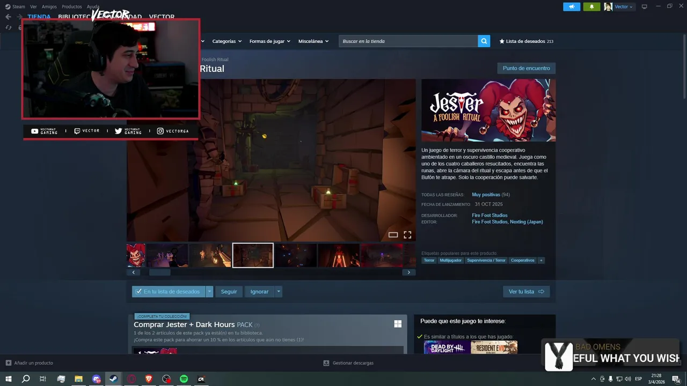Open Steam announcements megaphone icon

tap(572, 6)
